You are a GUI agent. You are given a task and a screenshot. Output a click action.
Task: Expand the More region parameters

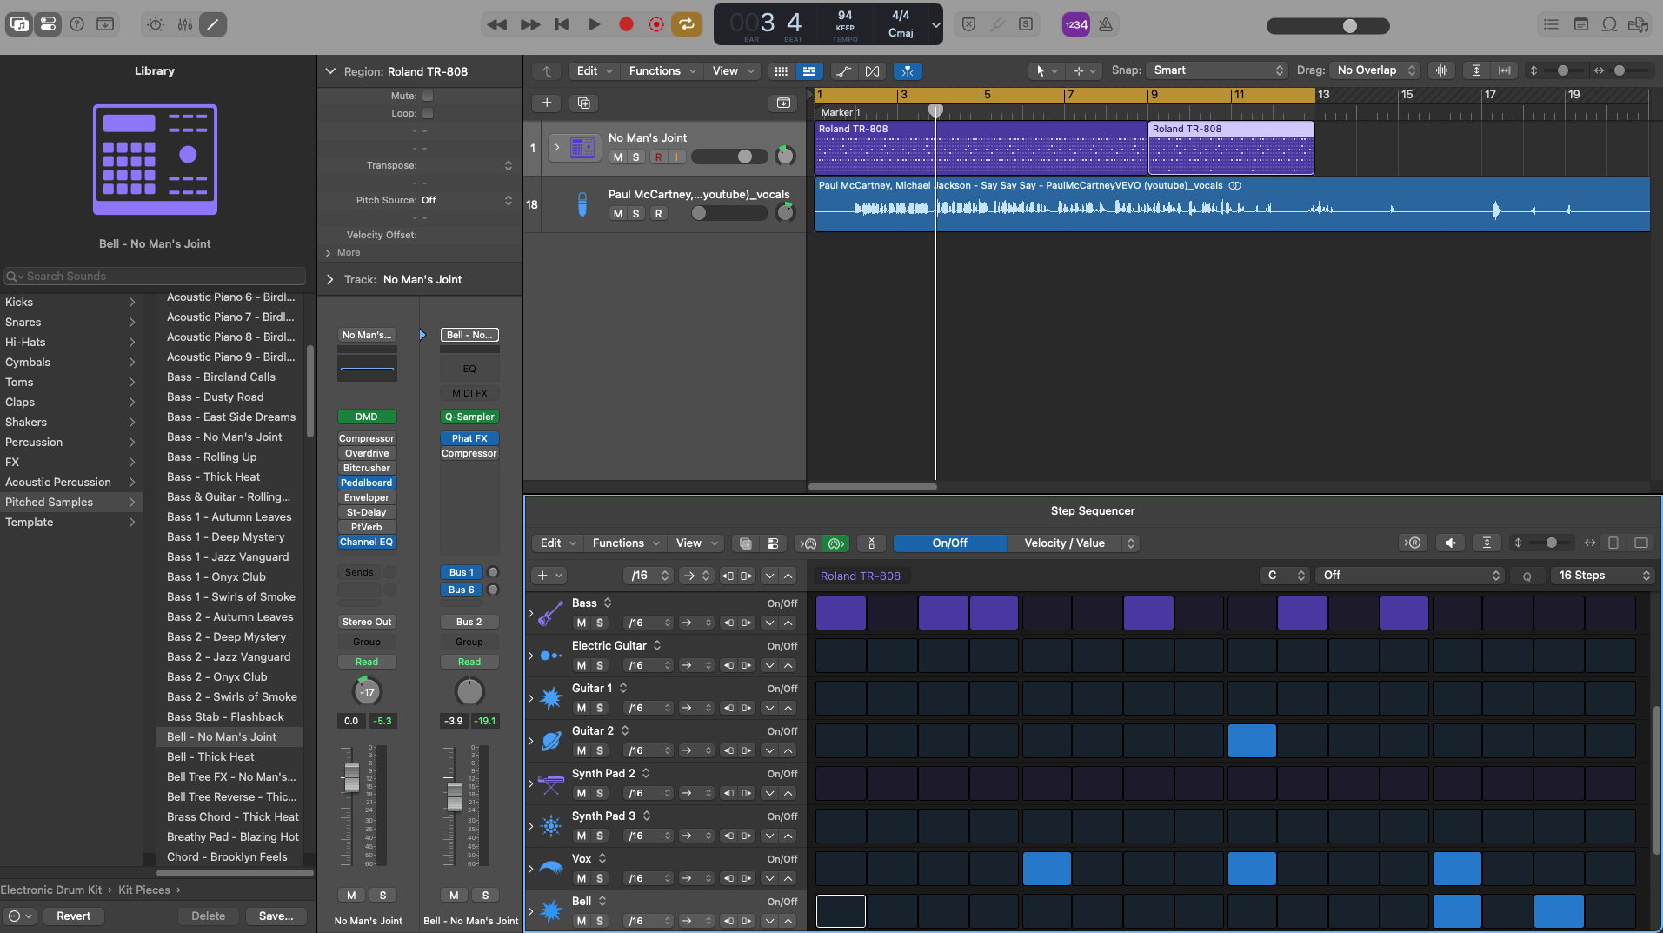329,253
